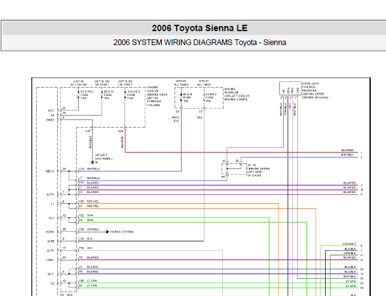
Task: Click the 'GND2' terminal label
Action: tap(50, 120)
